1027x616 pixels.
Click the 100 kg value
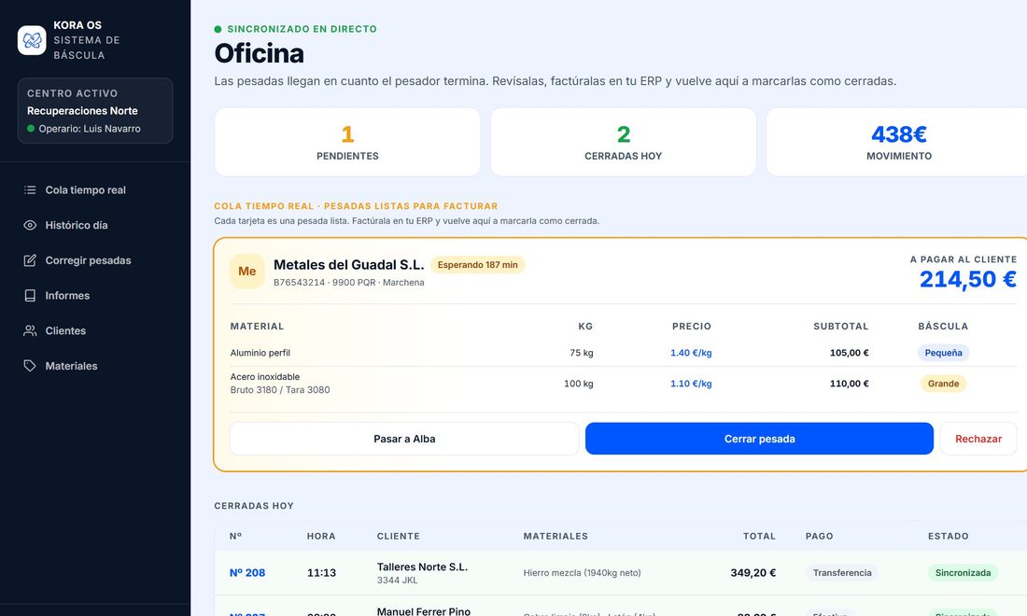(x=578, y=384)
